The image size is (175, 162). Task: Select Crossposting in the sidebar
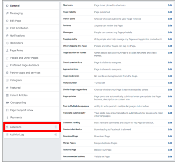pos(32,103)
